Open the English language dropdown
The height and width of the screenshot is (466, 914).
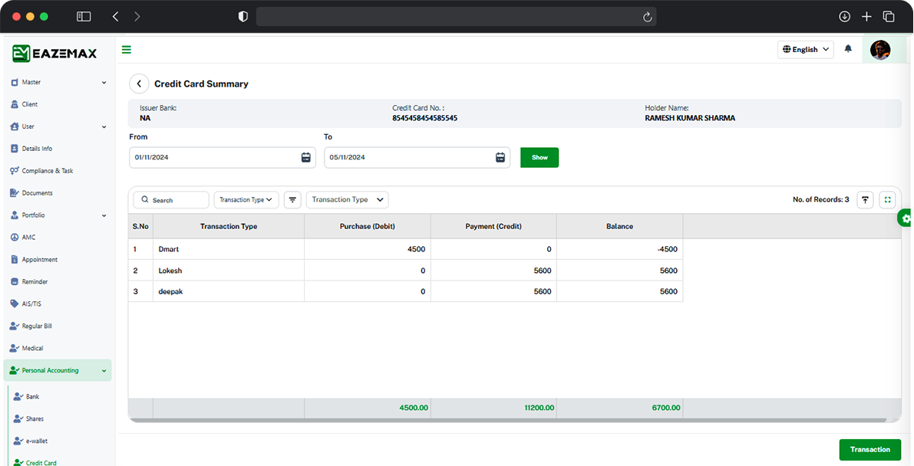click(x=806, y=50)
